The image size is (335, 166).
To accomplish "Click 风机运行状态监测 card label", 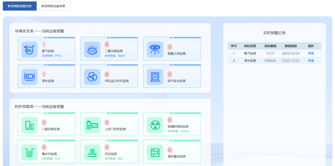I will [117, 81].
